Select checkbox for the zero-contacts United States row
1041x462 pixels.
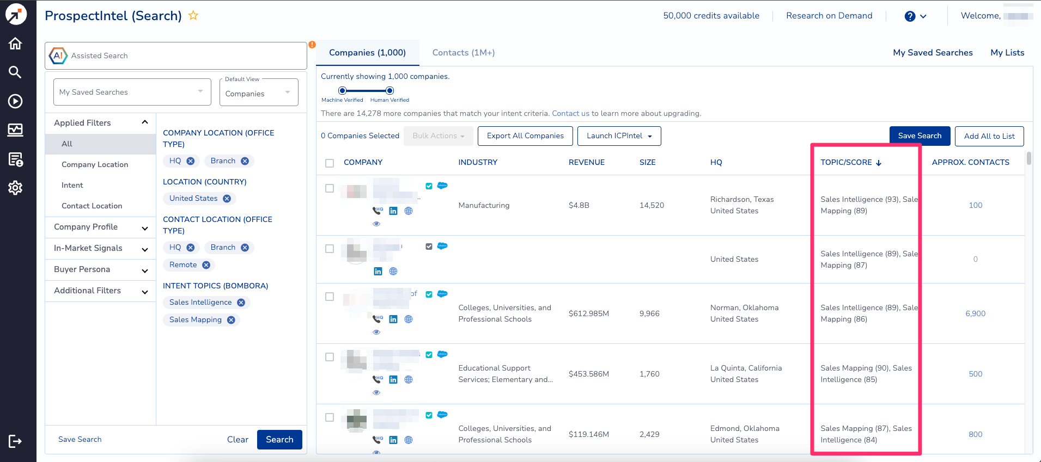[x=330, y=249]
